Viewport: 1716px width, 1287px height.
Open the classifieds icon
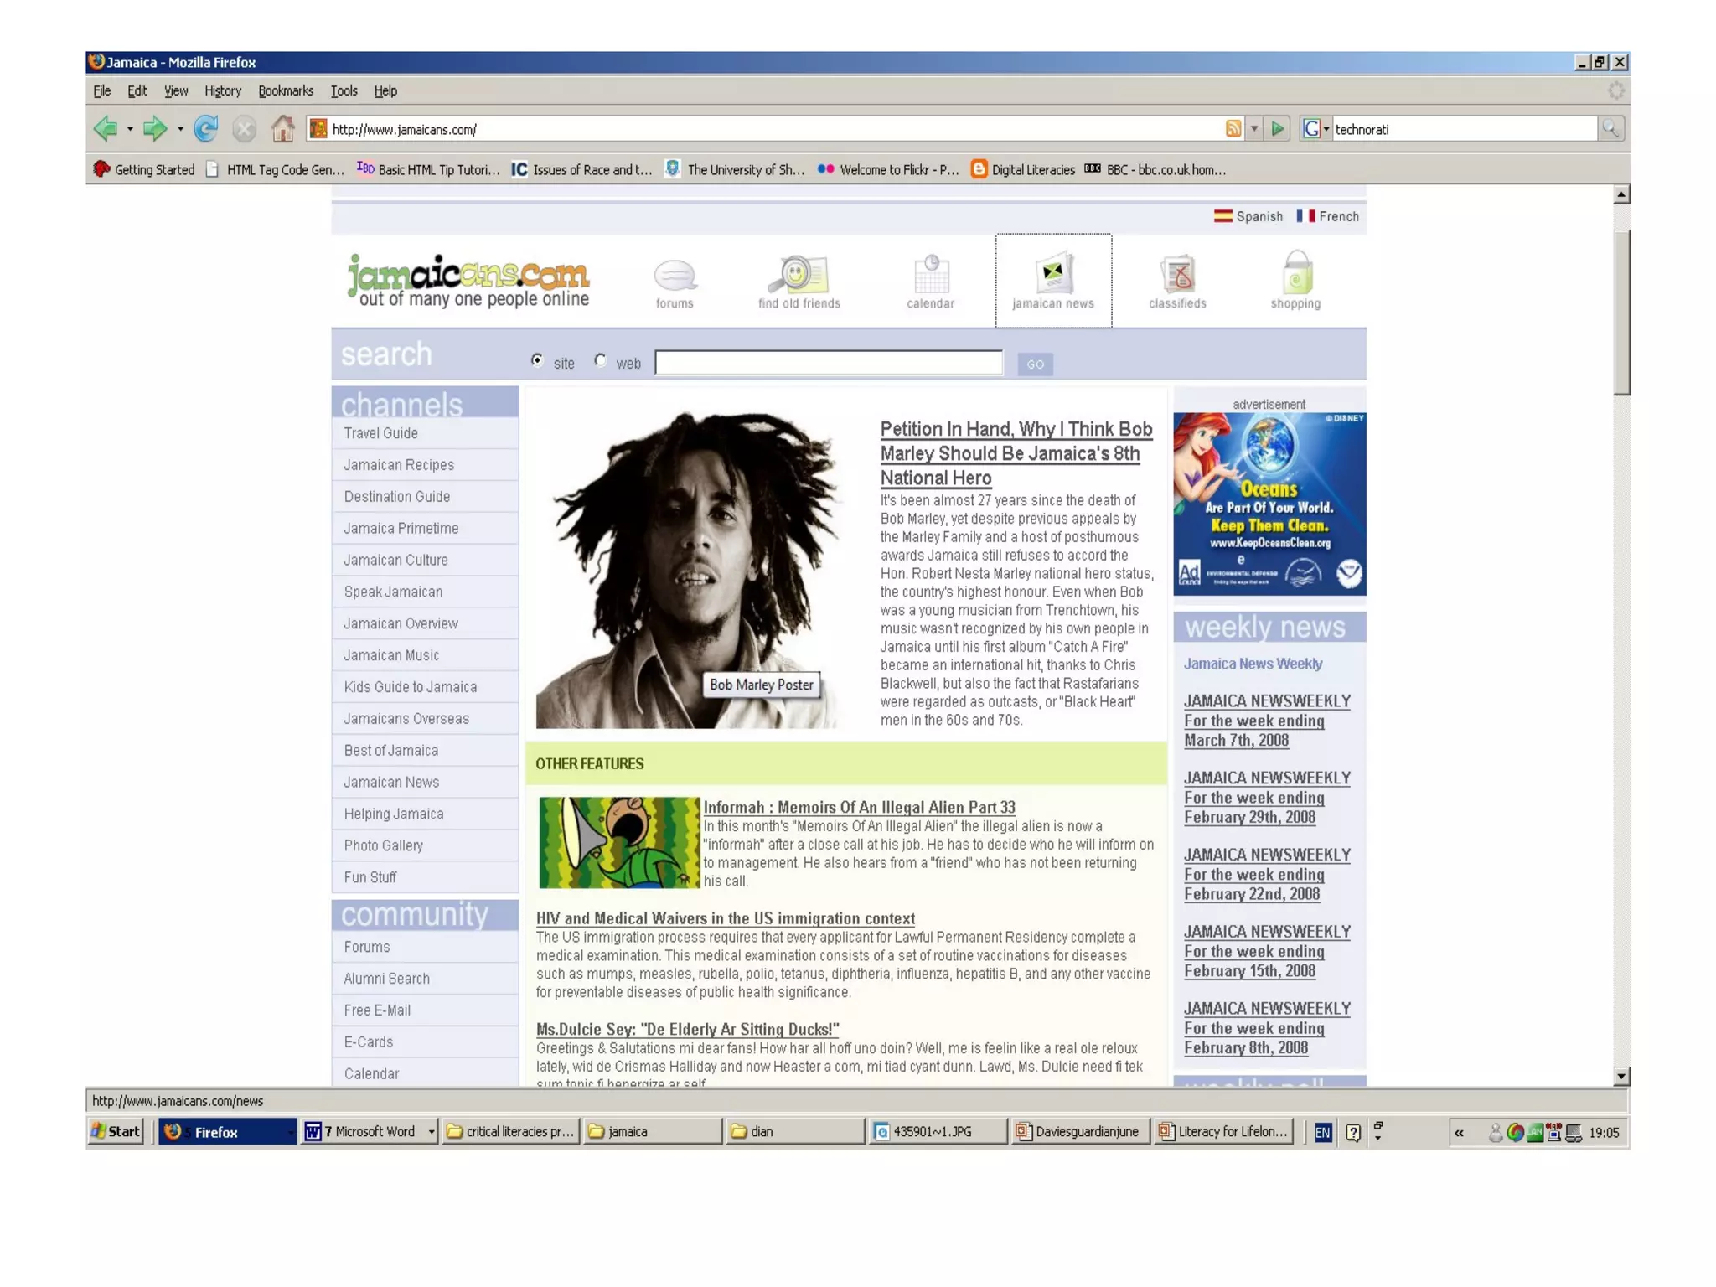click(x=1177, y=274)
